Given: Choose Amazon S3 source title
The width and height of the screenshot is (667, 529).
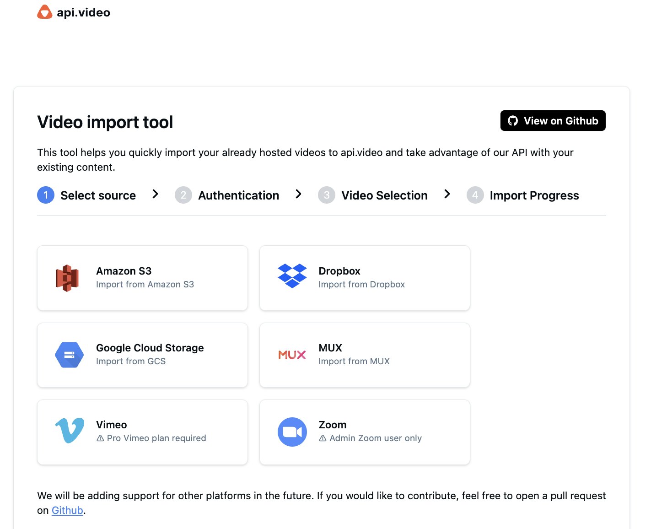Looking at the screenshot, I should (x=124, y=271).
